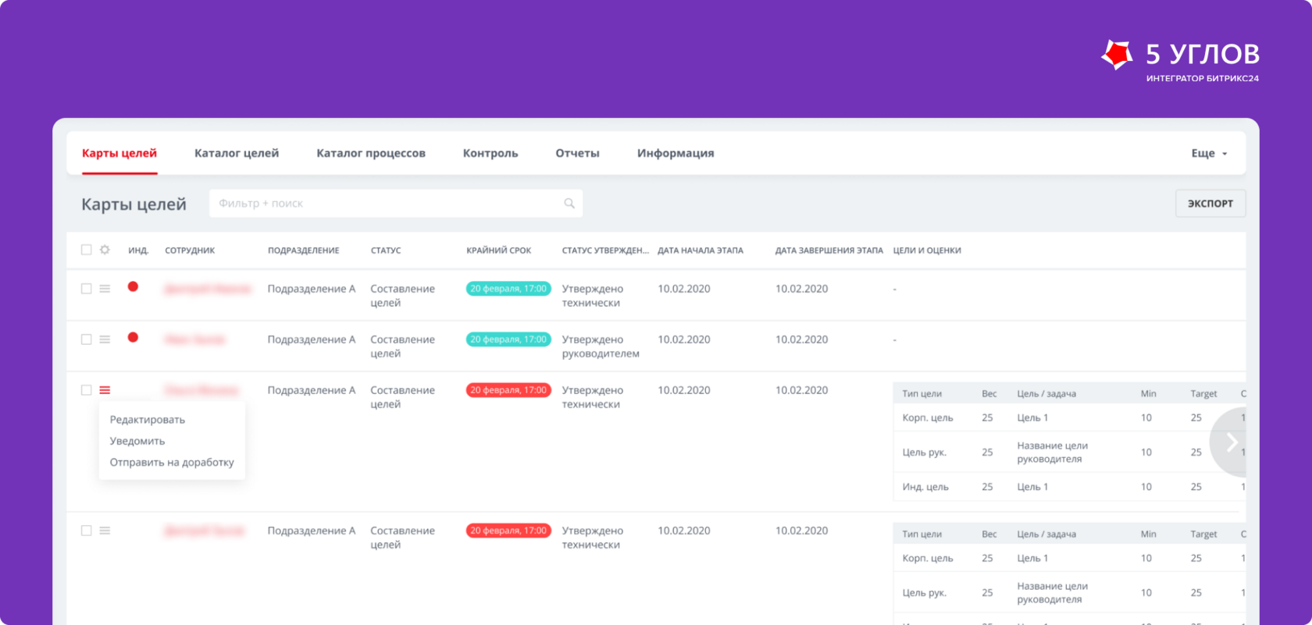
Task: Sort by КРАЙНИЙ СРОК column header
Action: coord(499,250)
